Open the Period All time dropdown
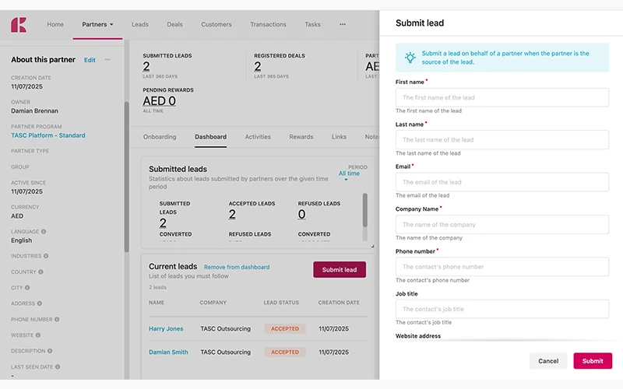623x389 pixels. [349, 174]
